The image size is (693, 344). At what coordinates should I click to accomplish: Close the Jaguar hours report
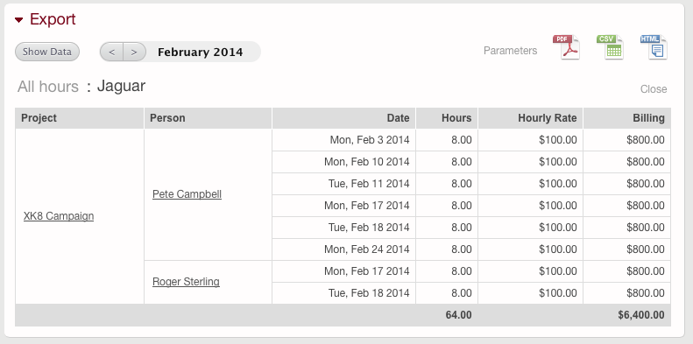654,89
